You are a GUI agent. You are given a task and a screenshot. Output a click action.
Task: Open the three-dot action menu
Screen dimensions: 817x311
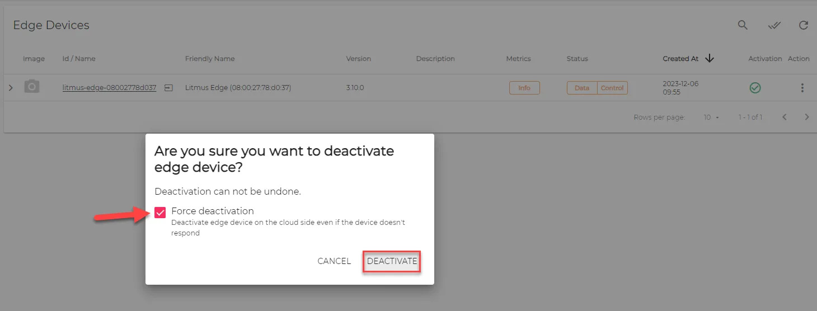802,88
